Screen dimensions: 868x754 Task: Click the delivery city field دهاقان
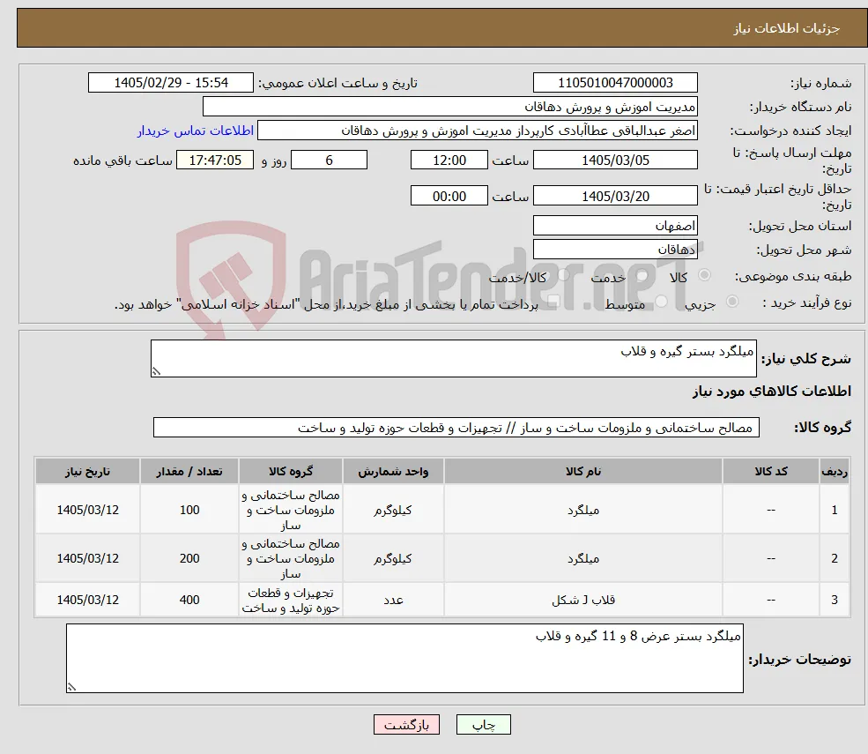tap(615, 250)
